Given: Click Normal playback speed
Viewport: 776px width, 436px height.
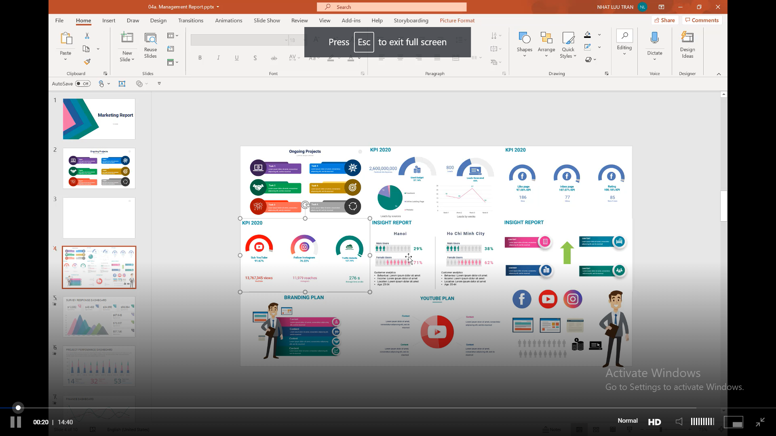Looking at the screenshot, I should [628, 421].
